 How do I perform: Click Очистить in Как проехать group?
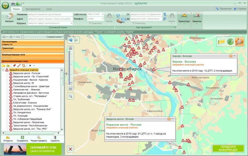(x=138, y=23)
